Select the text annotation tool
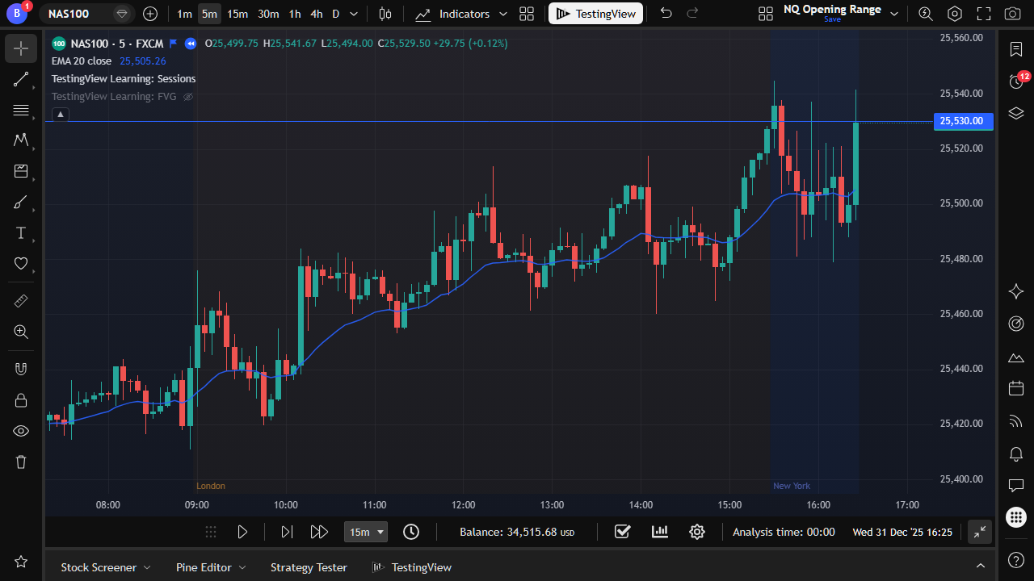 coord(21,233)
